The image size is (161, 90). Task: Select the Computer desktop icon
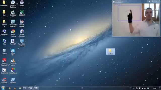4,32
